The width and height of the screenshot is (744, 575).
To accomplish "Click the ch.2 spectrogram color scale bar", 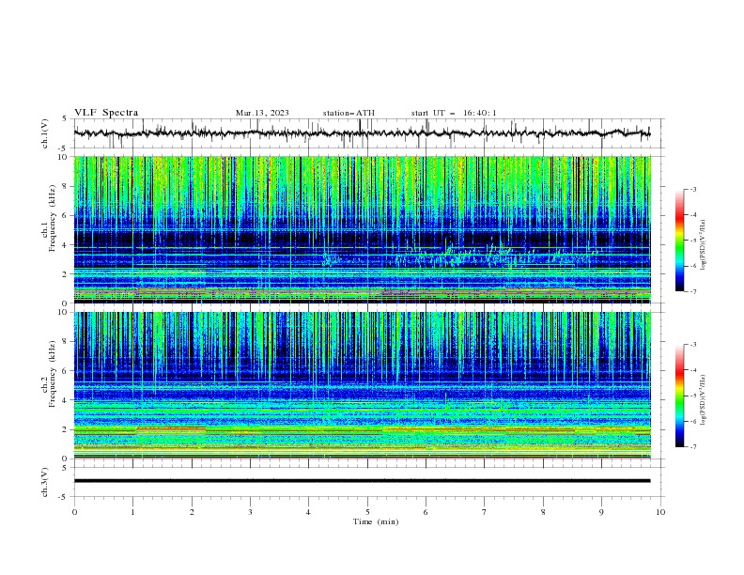I will [x=679, y=396].
